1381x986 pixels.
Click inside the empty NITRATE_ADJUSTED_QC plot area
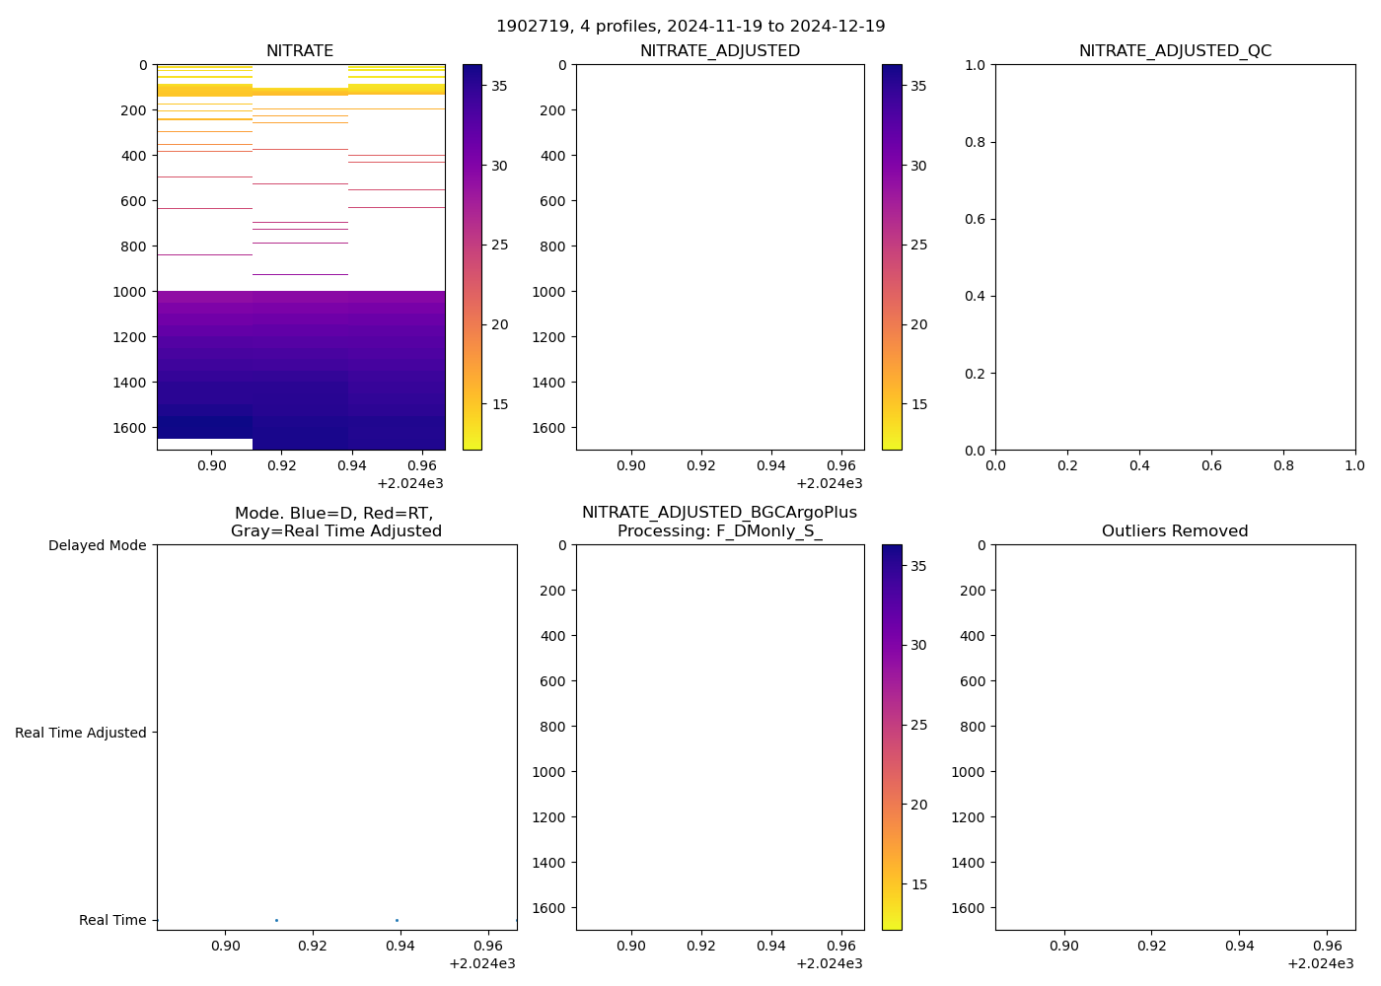tap(1175, 256)
